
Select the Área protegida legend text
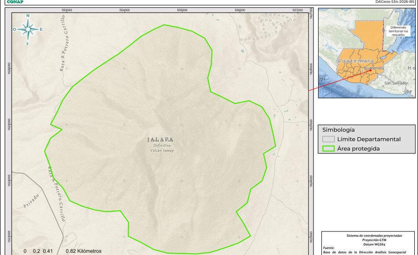point(359,149)
